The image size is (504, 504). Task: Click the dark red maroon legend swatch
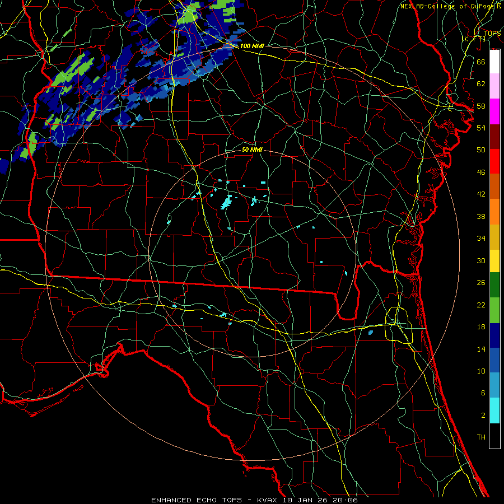[494, 136]
